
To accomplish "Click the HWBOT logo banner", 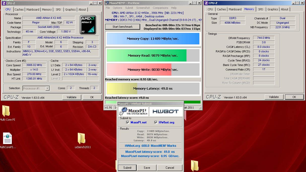I will tap(166, 111).
